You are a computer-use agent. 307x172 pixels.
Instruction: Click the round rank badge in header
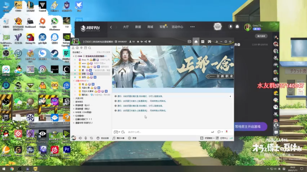[x=218, y=26]
